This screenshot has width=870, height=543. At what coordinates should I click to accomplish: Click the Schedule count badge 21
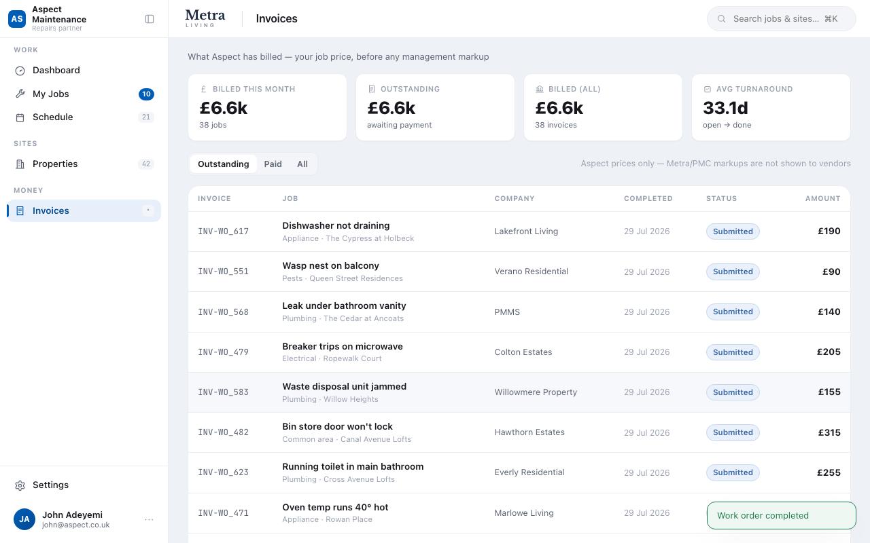pyautogui.click(x=146, y=117)
